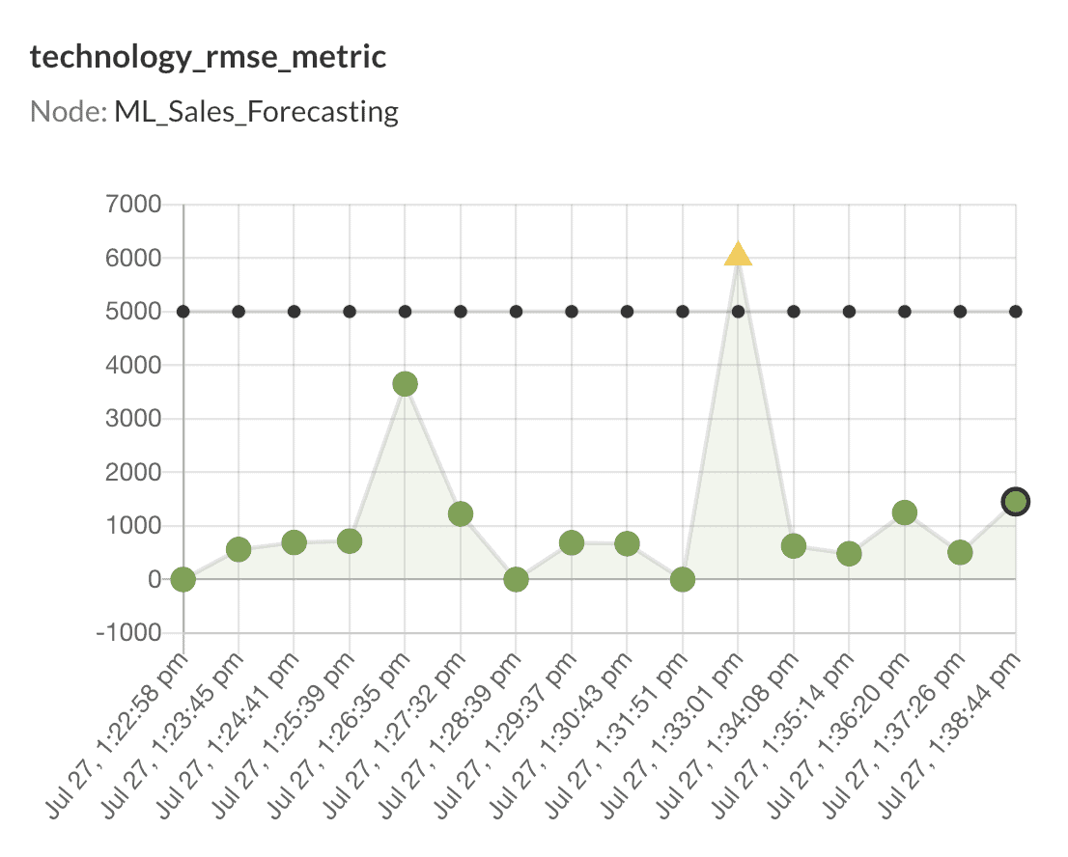Click the outlined last data point at 1:38:44 pm
The height and width of the screenshot is (857, 1068).
pyautogui.click(x=1016, y=501)
